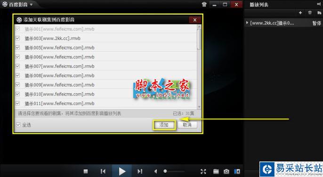Go to previous episode button
This screenshot has height=177, width=323.
(103, 171)
